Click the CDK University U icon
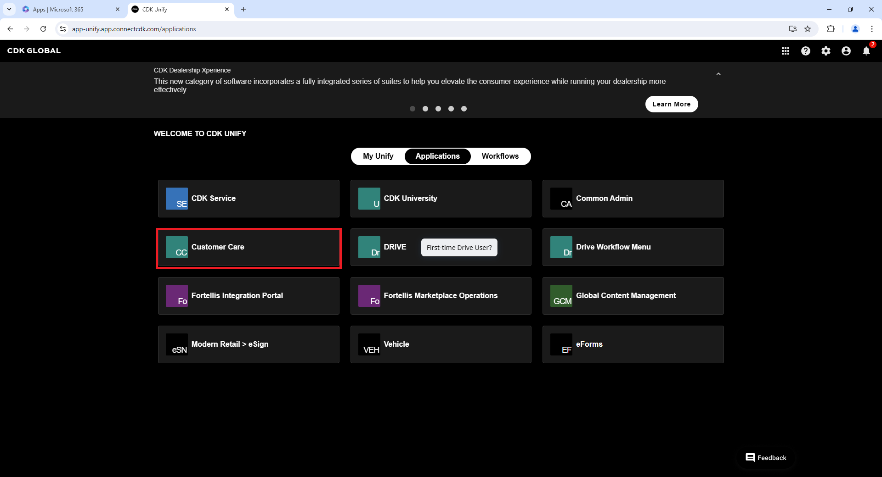This screenshot has width=882, height=477. (369, 199)
